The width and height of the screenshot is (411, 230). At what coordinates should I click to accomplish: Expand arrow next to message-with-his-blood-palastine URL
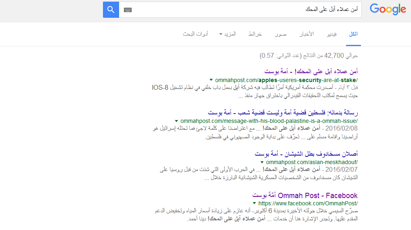click(x=176, y=121)
